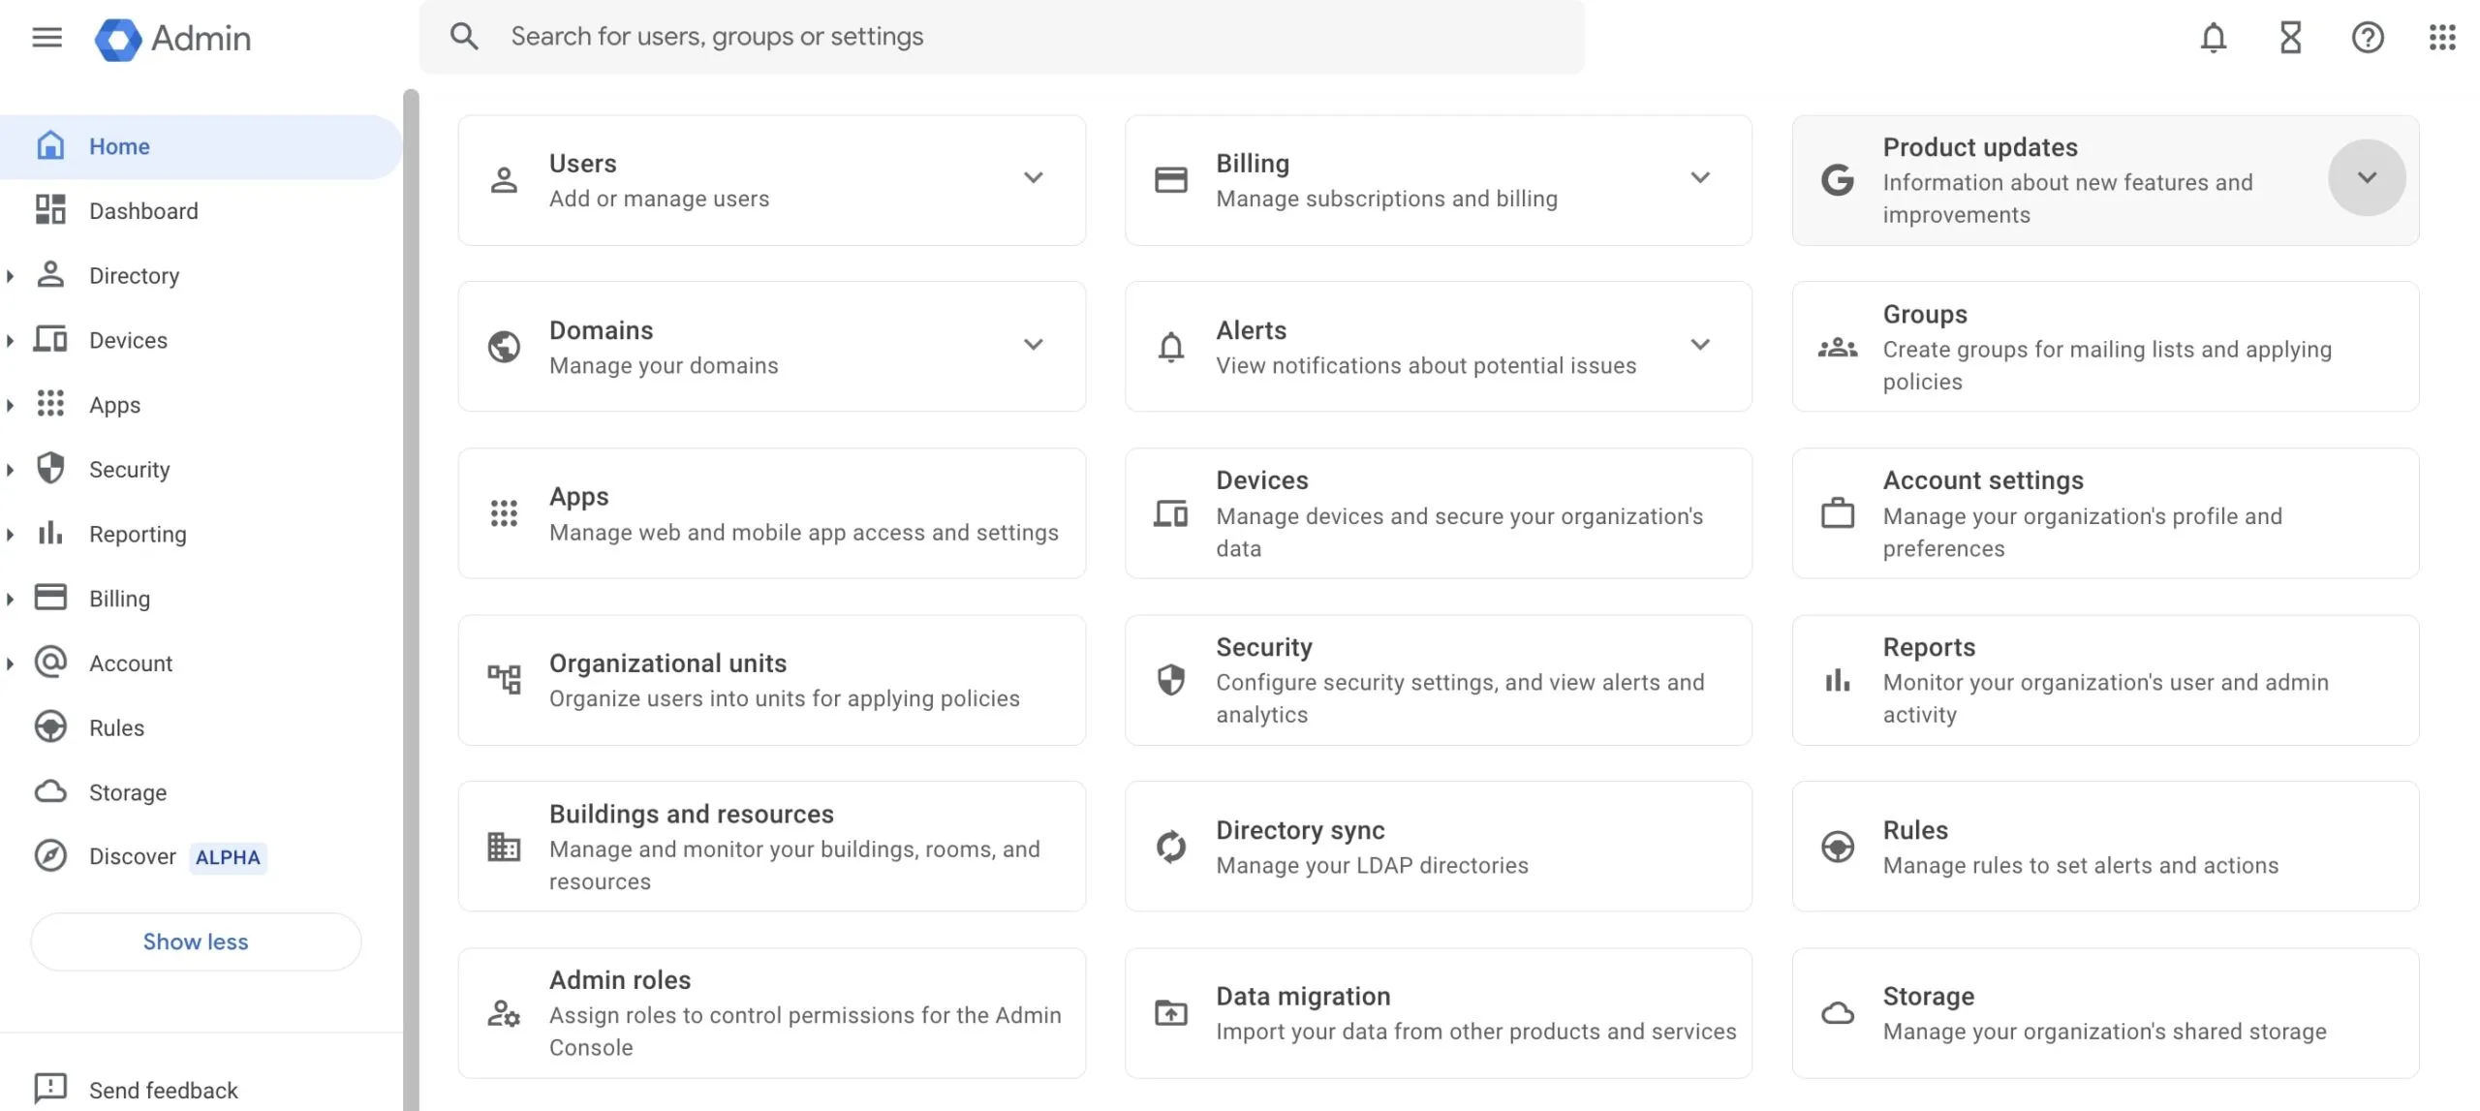Open the hamburger navigation menu
The height and width of the screenshot is (1111, 2480).
click(x=46, y=38)
